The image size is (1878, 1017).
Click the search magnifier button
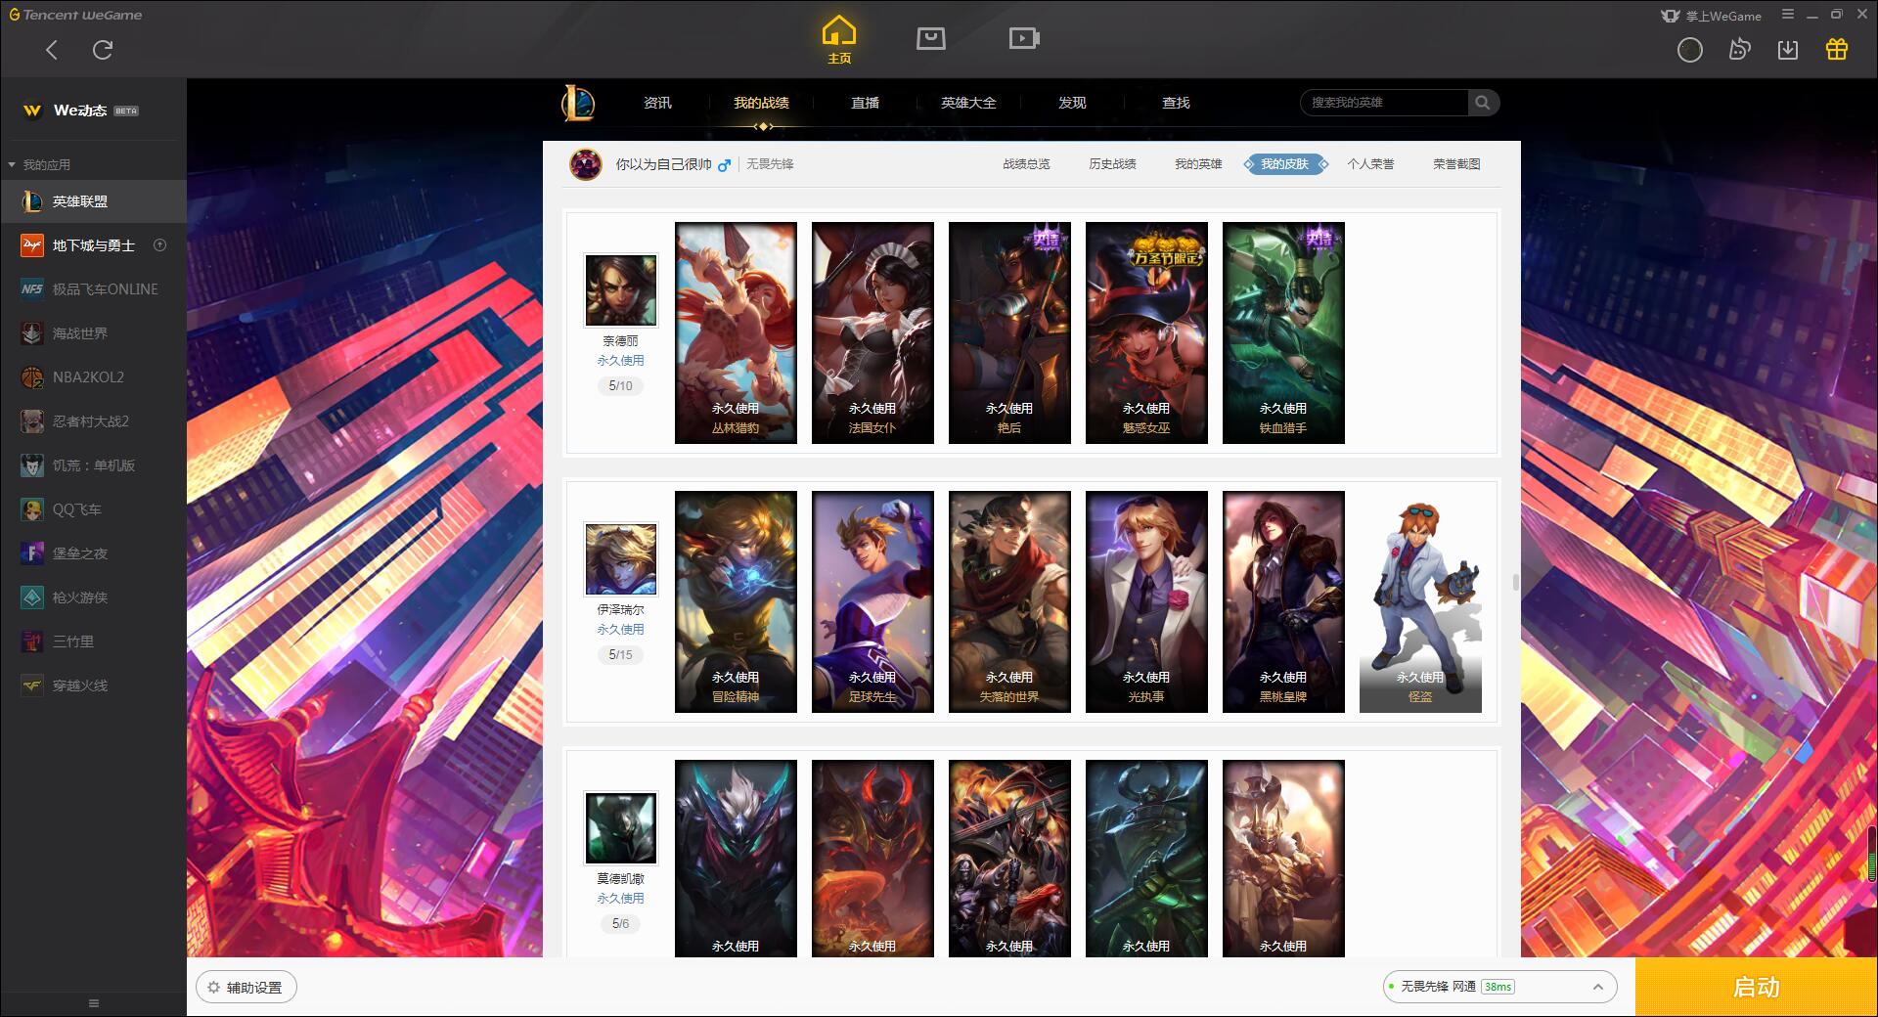(1483, 103)
